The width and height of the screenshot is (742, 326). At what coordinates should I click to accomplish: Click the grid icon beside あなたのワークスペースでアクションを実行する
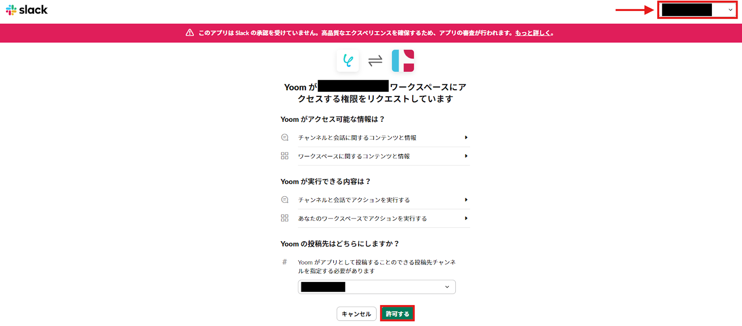click(x=285, y=218)
